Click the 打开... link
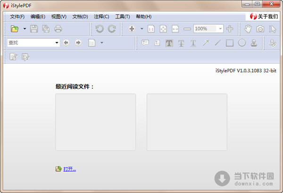The image size is (283, 193). coord(70,169)
